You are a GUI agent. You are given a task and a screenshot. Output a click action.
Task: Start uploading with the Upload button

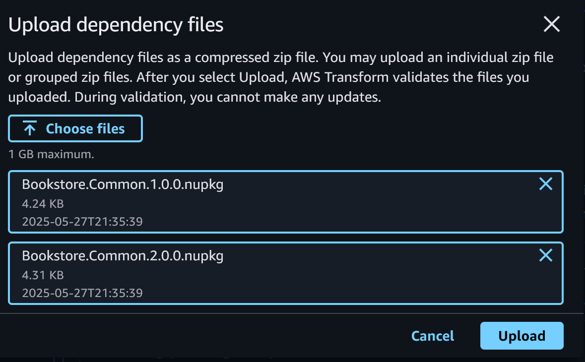521,336
